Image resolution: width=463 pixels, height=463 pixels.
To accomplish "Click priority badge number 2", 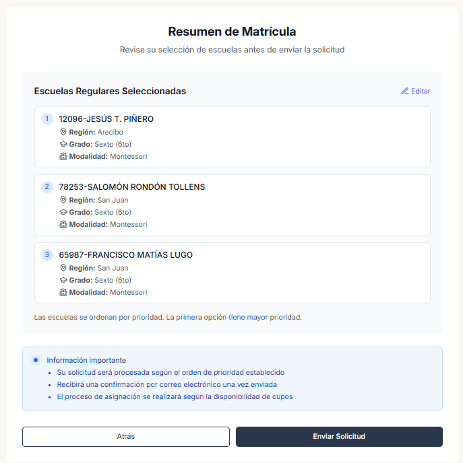I will point(47,187).
